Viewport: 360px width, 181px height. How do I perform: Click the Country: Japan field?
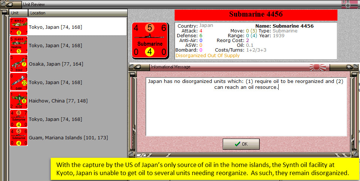click(x=195, y=26)
